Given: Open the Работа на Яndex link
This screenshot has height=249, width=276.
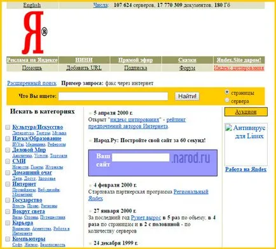Looking at the screenshot, I should (246, 169).
